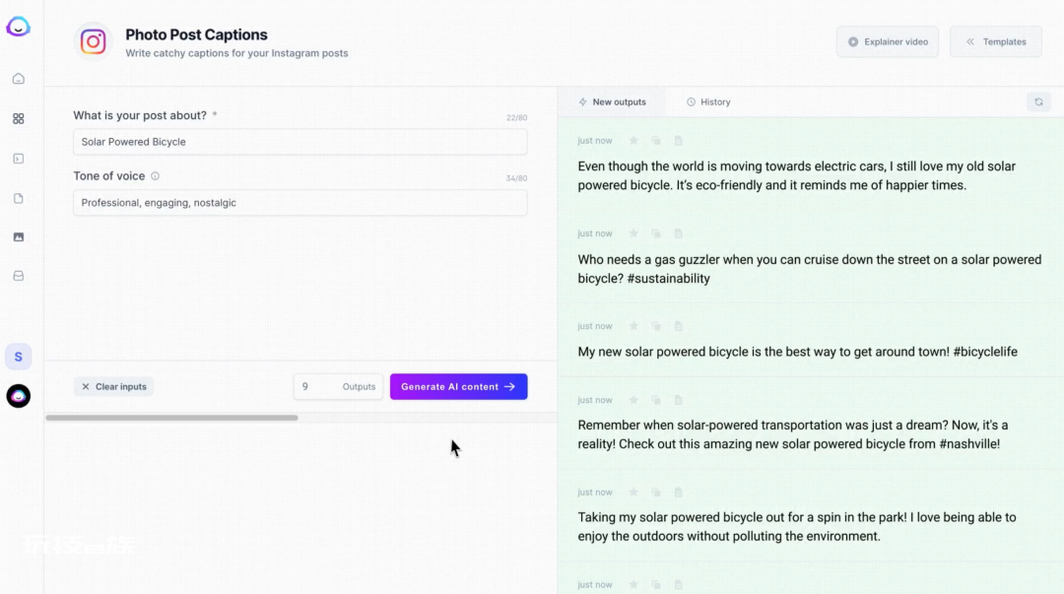Open the art image icon in sidebar
The image size is (1064, 594).
[19, 237]
